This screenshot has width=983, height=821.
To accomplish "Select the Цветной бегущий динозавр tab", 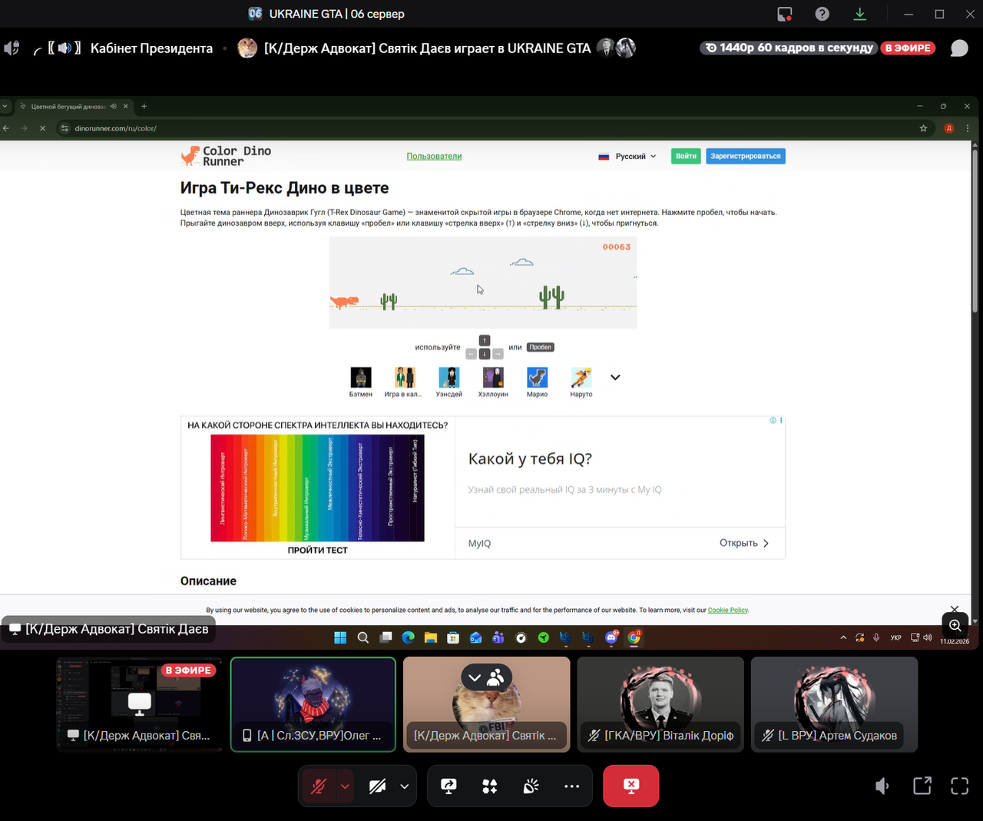I will point(74,106).
